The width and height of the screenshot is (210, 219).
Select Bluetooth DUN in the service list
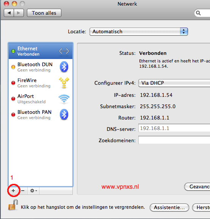41,67
